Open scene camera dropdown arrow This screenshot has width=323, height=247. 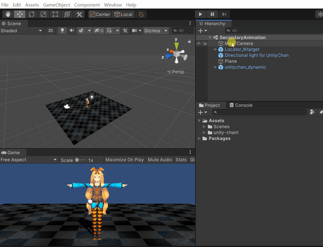click(x=140, y=31)
